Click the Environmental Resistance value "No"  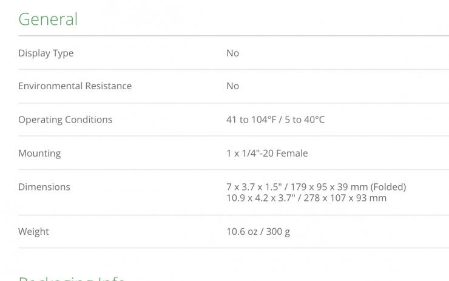(232, 86)
